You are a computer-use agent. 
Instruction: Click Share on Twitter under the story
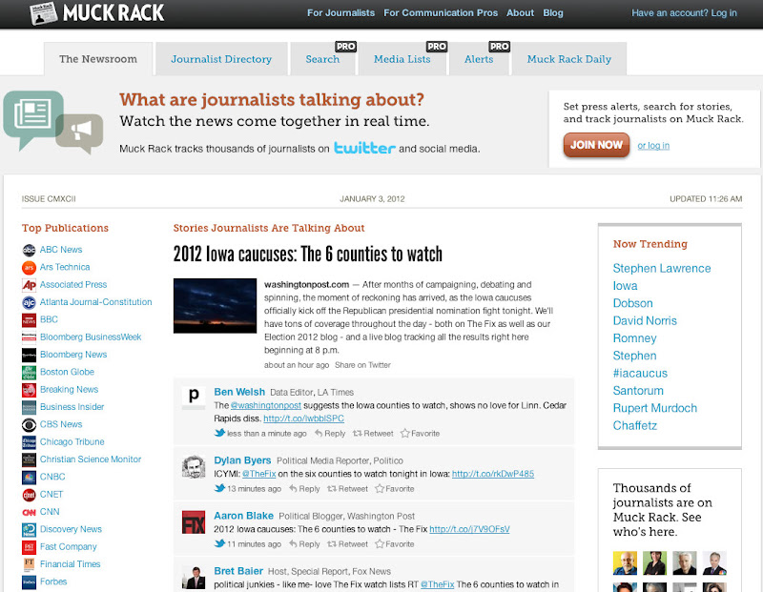[362, 365]
